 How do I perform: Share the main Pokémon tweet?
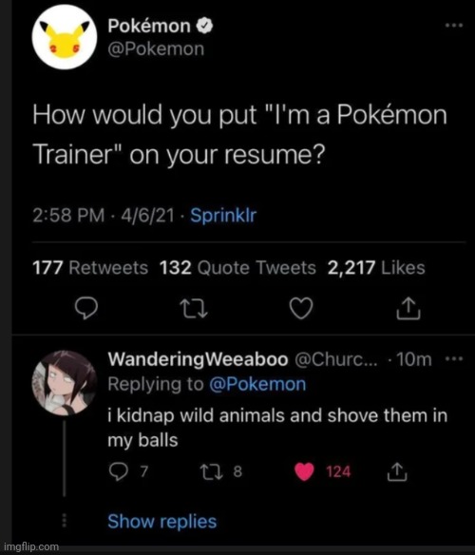(408, 309)
